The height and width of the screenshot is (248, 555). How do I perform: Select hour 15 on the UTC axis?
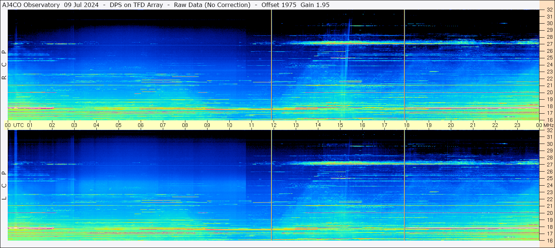[340, 125]
